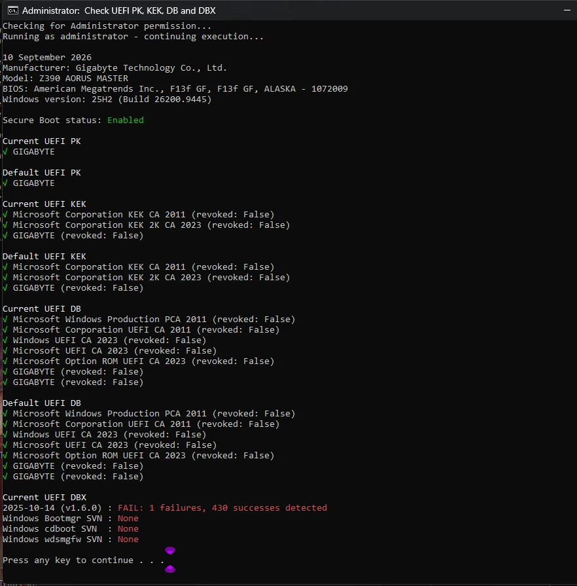The width and height of the screenshot is (577, 586).
Task: Minimize the Check UEFI console window
Action: (567, 10)
